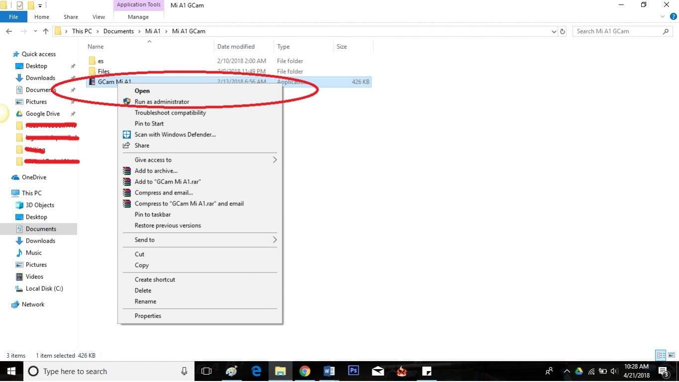Screen dimensions: 679x382
Task: Click the microphone icon in taskbar search
Action: point(184,371)
